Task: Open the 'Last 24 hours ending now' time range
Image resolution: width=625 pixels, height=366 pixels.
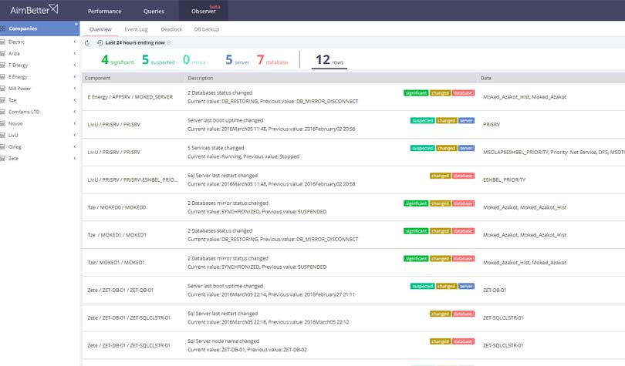Action: (135, 42)
